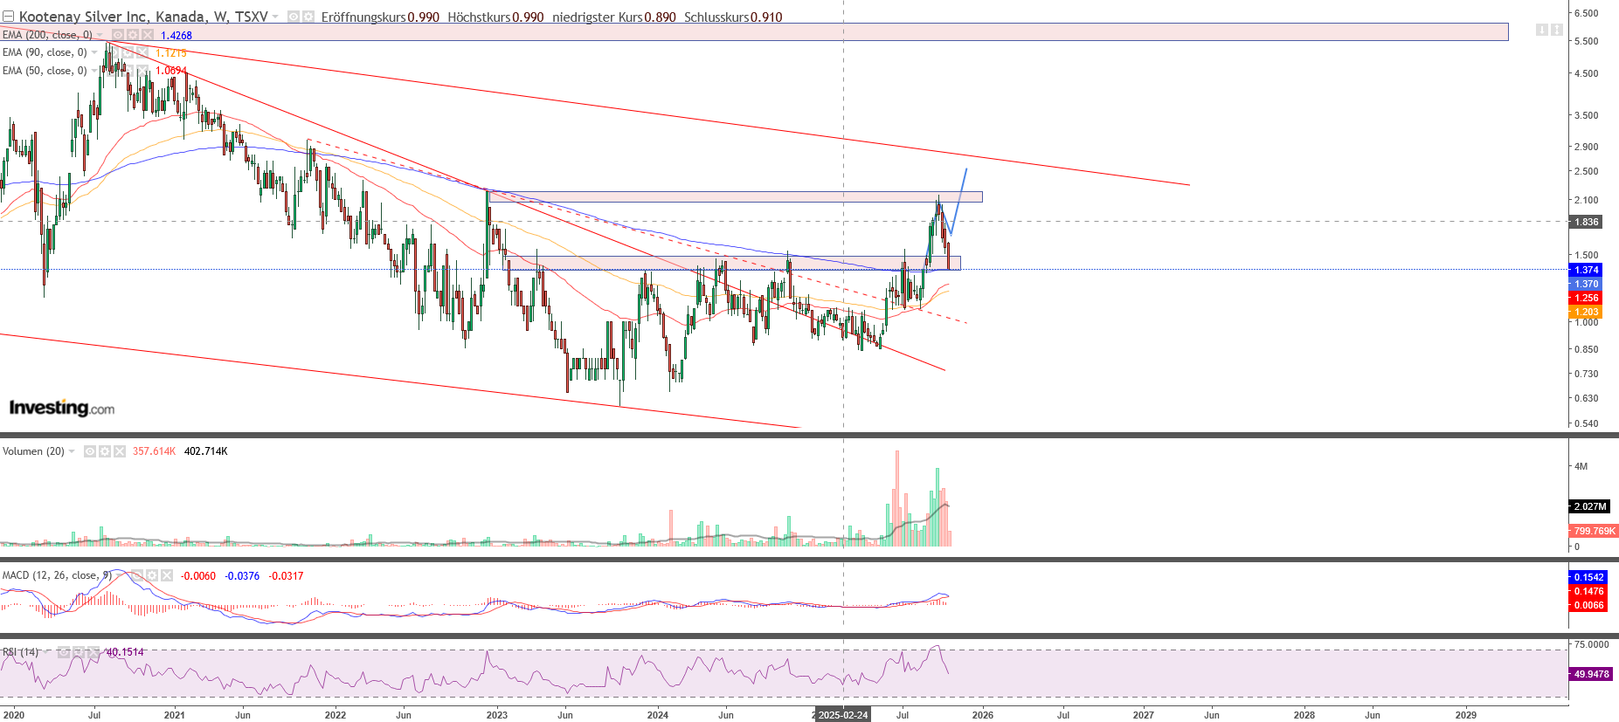Delete the Volumen indicator with X icon
The width and height of the screenshot is (1619, 722).
coord(120,451)
